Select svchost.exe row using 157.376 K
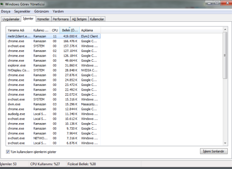This screenshot has width=232, height=169. point(53,46)
